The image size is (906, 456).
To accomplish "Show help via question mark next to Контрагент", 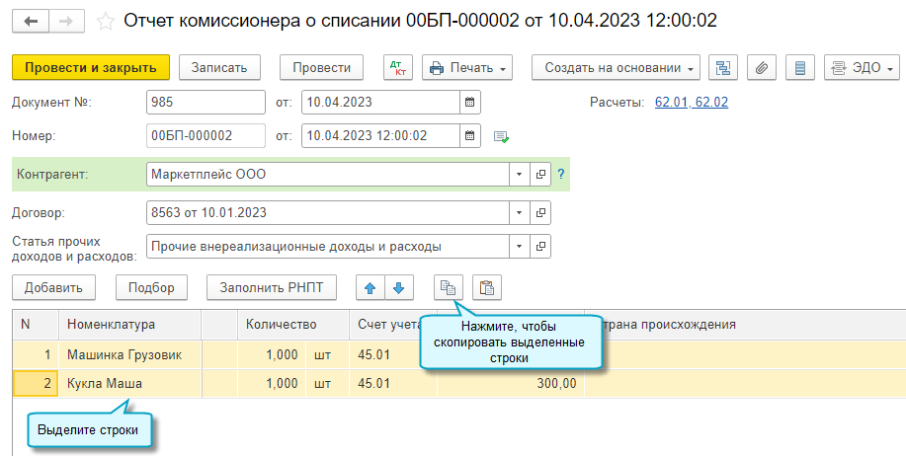I will point(560,175).
